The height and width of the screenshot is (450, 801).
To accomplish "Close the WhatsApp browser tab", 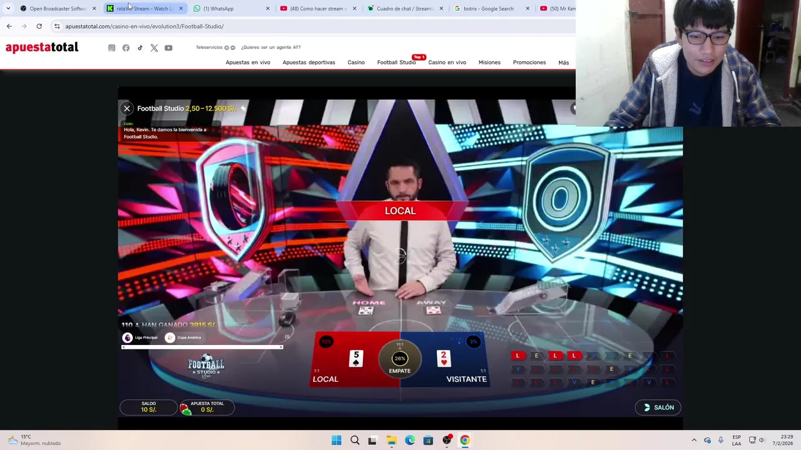I will coord(268,9).
